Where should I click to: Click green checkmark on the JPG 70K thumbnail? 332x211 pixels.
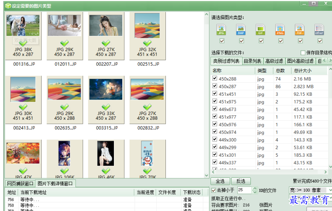pyautogui.click(x=147, y=171)
